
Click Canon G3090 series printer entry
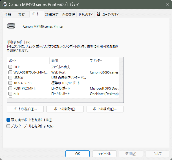coord(104,72)
